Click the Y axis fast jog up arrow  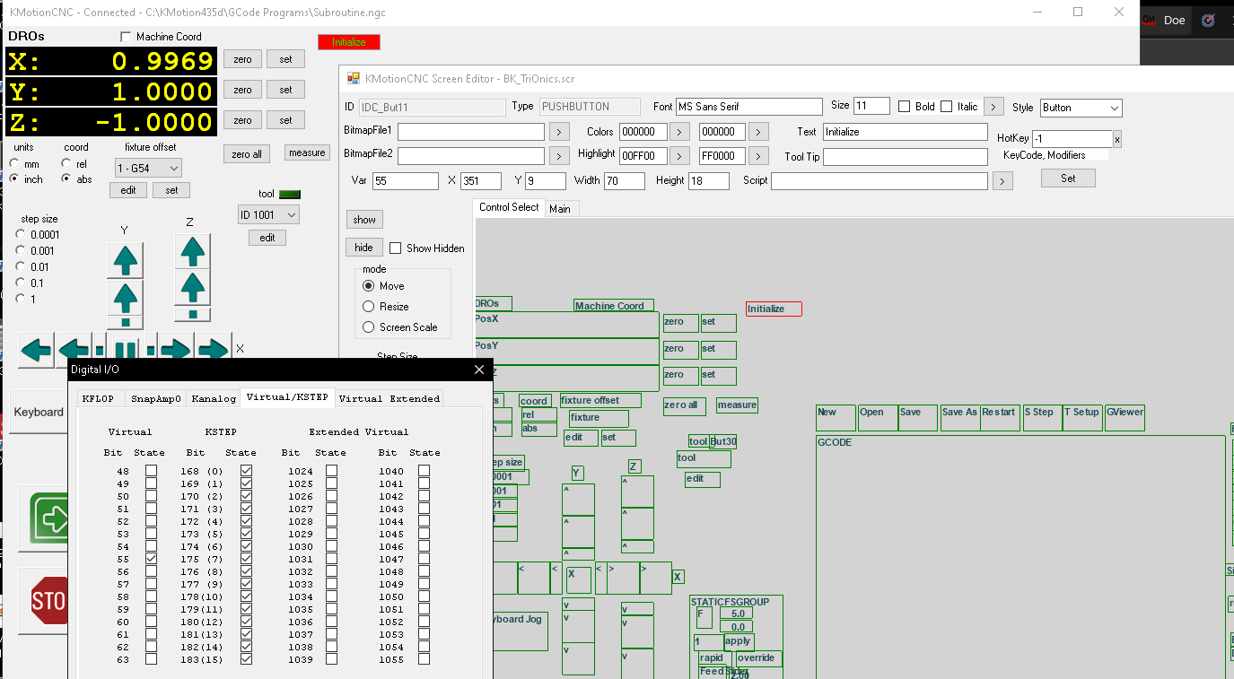tap(125, 260)
